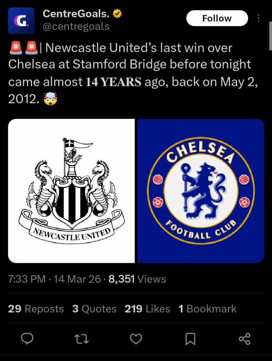Viewport: 272px width, 361px height.
Task: Like the tweet with the heart icon
Action: pyautogui.click(x=136, y=339)
